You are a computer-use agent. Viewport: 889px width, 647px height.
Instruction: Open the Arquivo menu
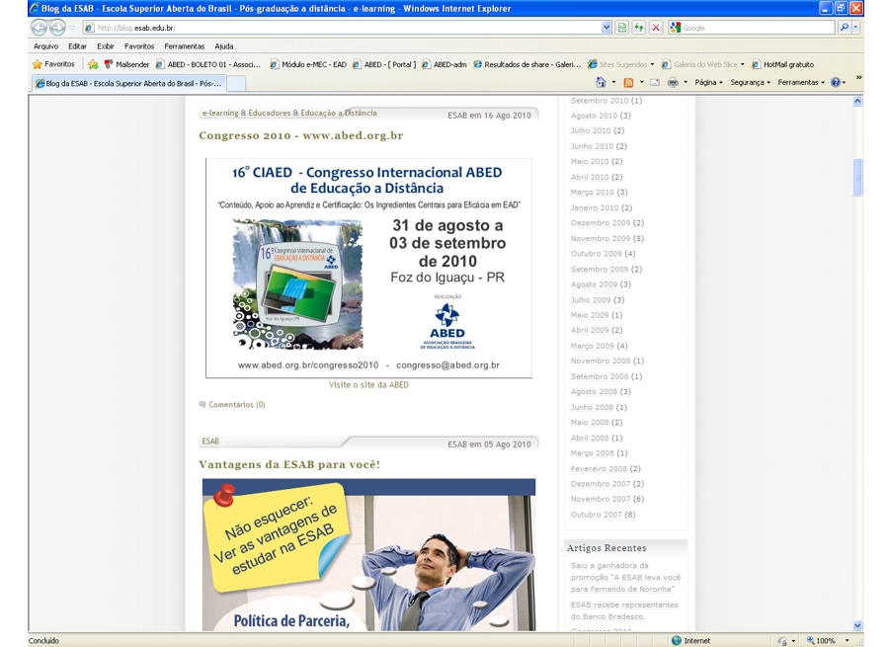click(45, 46)
